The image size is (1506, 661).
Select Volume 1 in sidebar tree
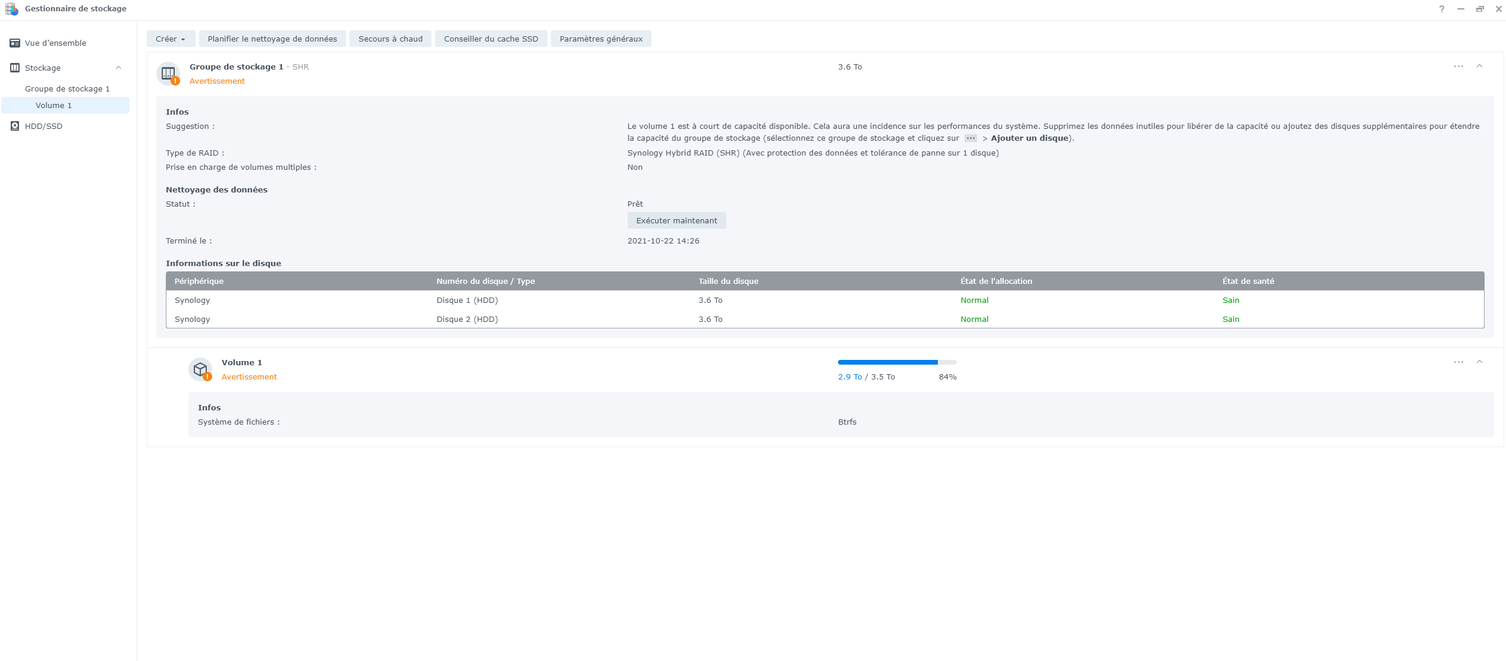pyautogui.click(x=53, y=106)
